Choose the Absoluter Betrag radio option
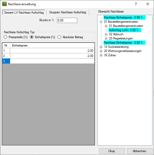Screen dimensions: 154x155 tap(59, 37)
